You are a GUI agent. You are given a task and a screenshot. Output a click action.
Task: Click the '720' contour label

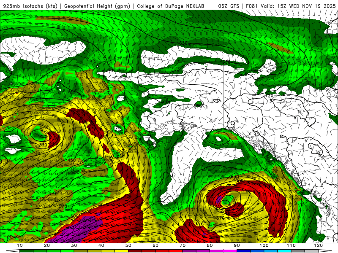click(x=269, y=96)
